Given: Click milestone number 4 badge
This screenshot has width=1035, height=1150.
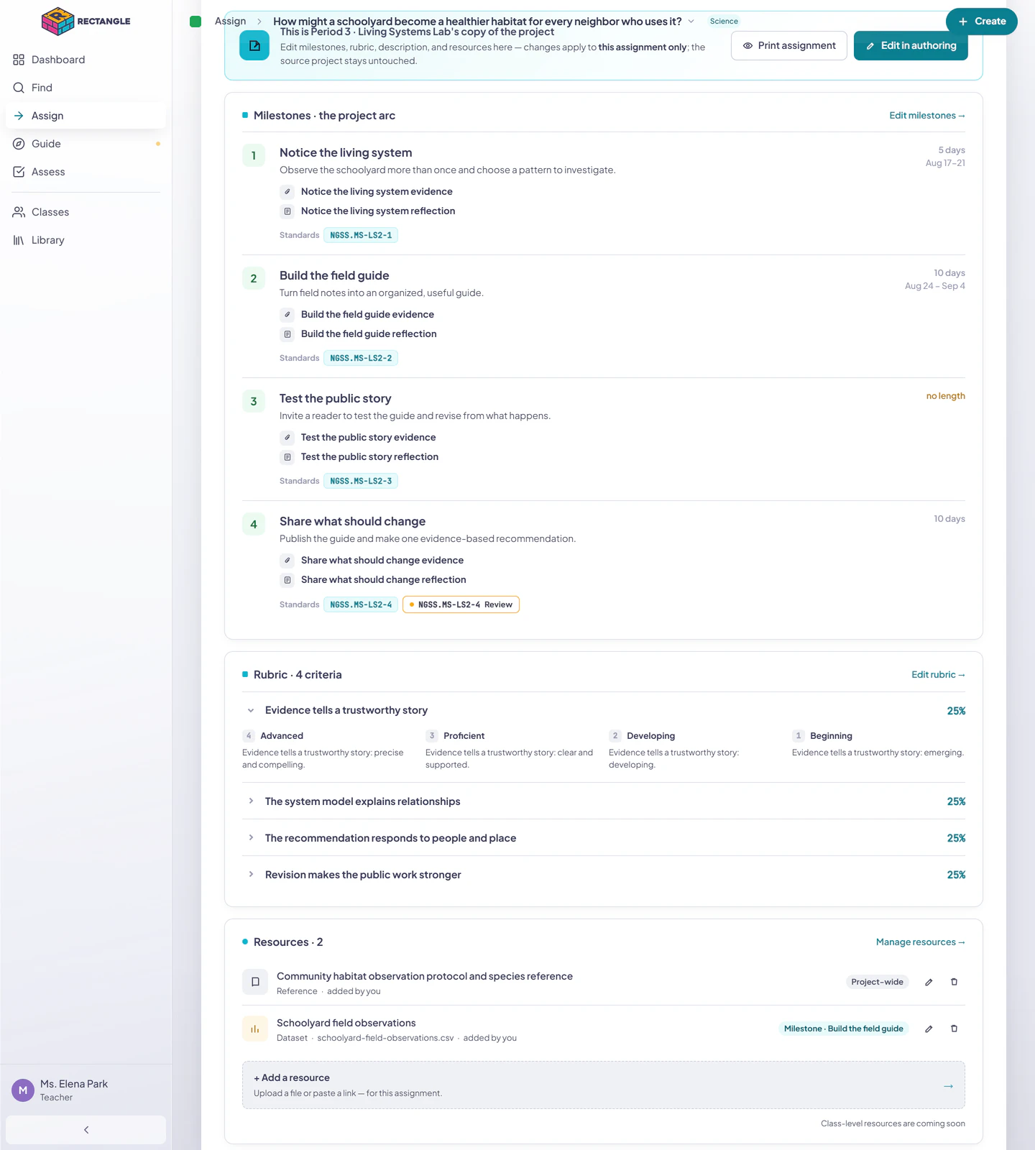Looking at the screenshot, I should (x=254, y=525).
